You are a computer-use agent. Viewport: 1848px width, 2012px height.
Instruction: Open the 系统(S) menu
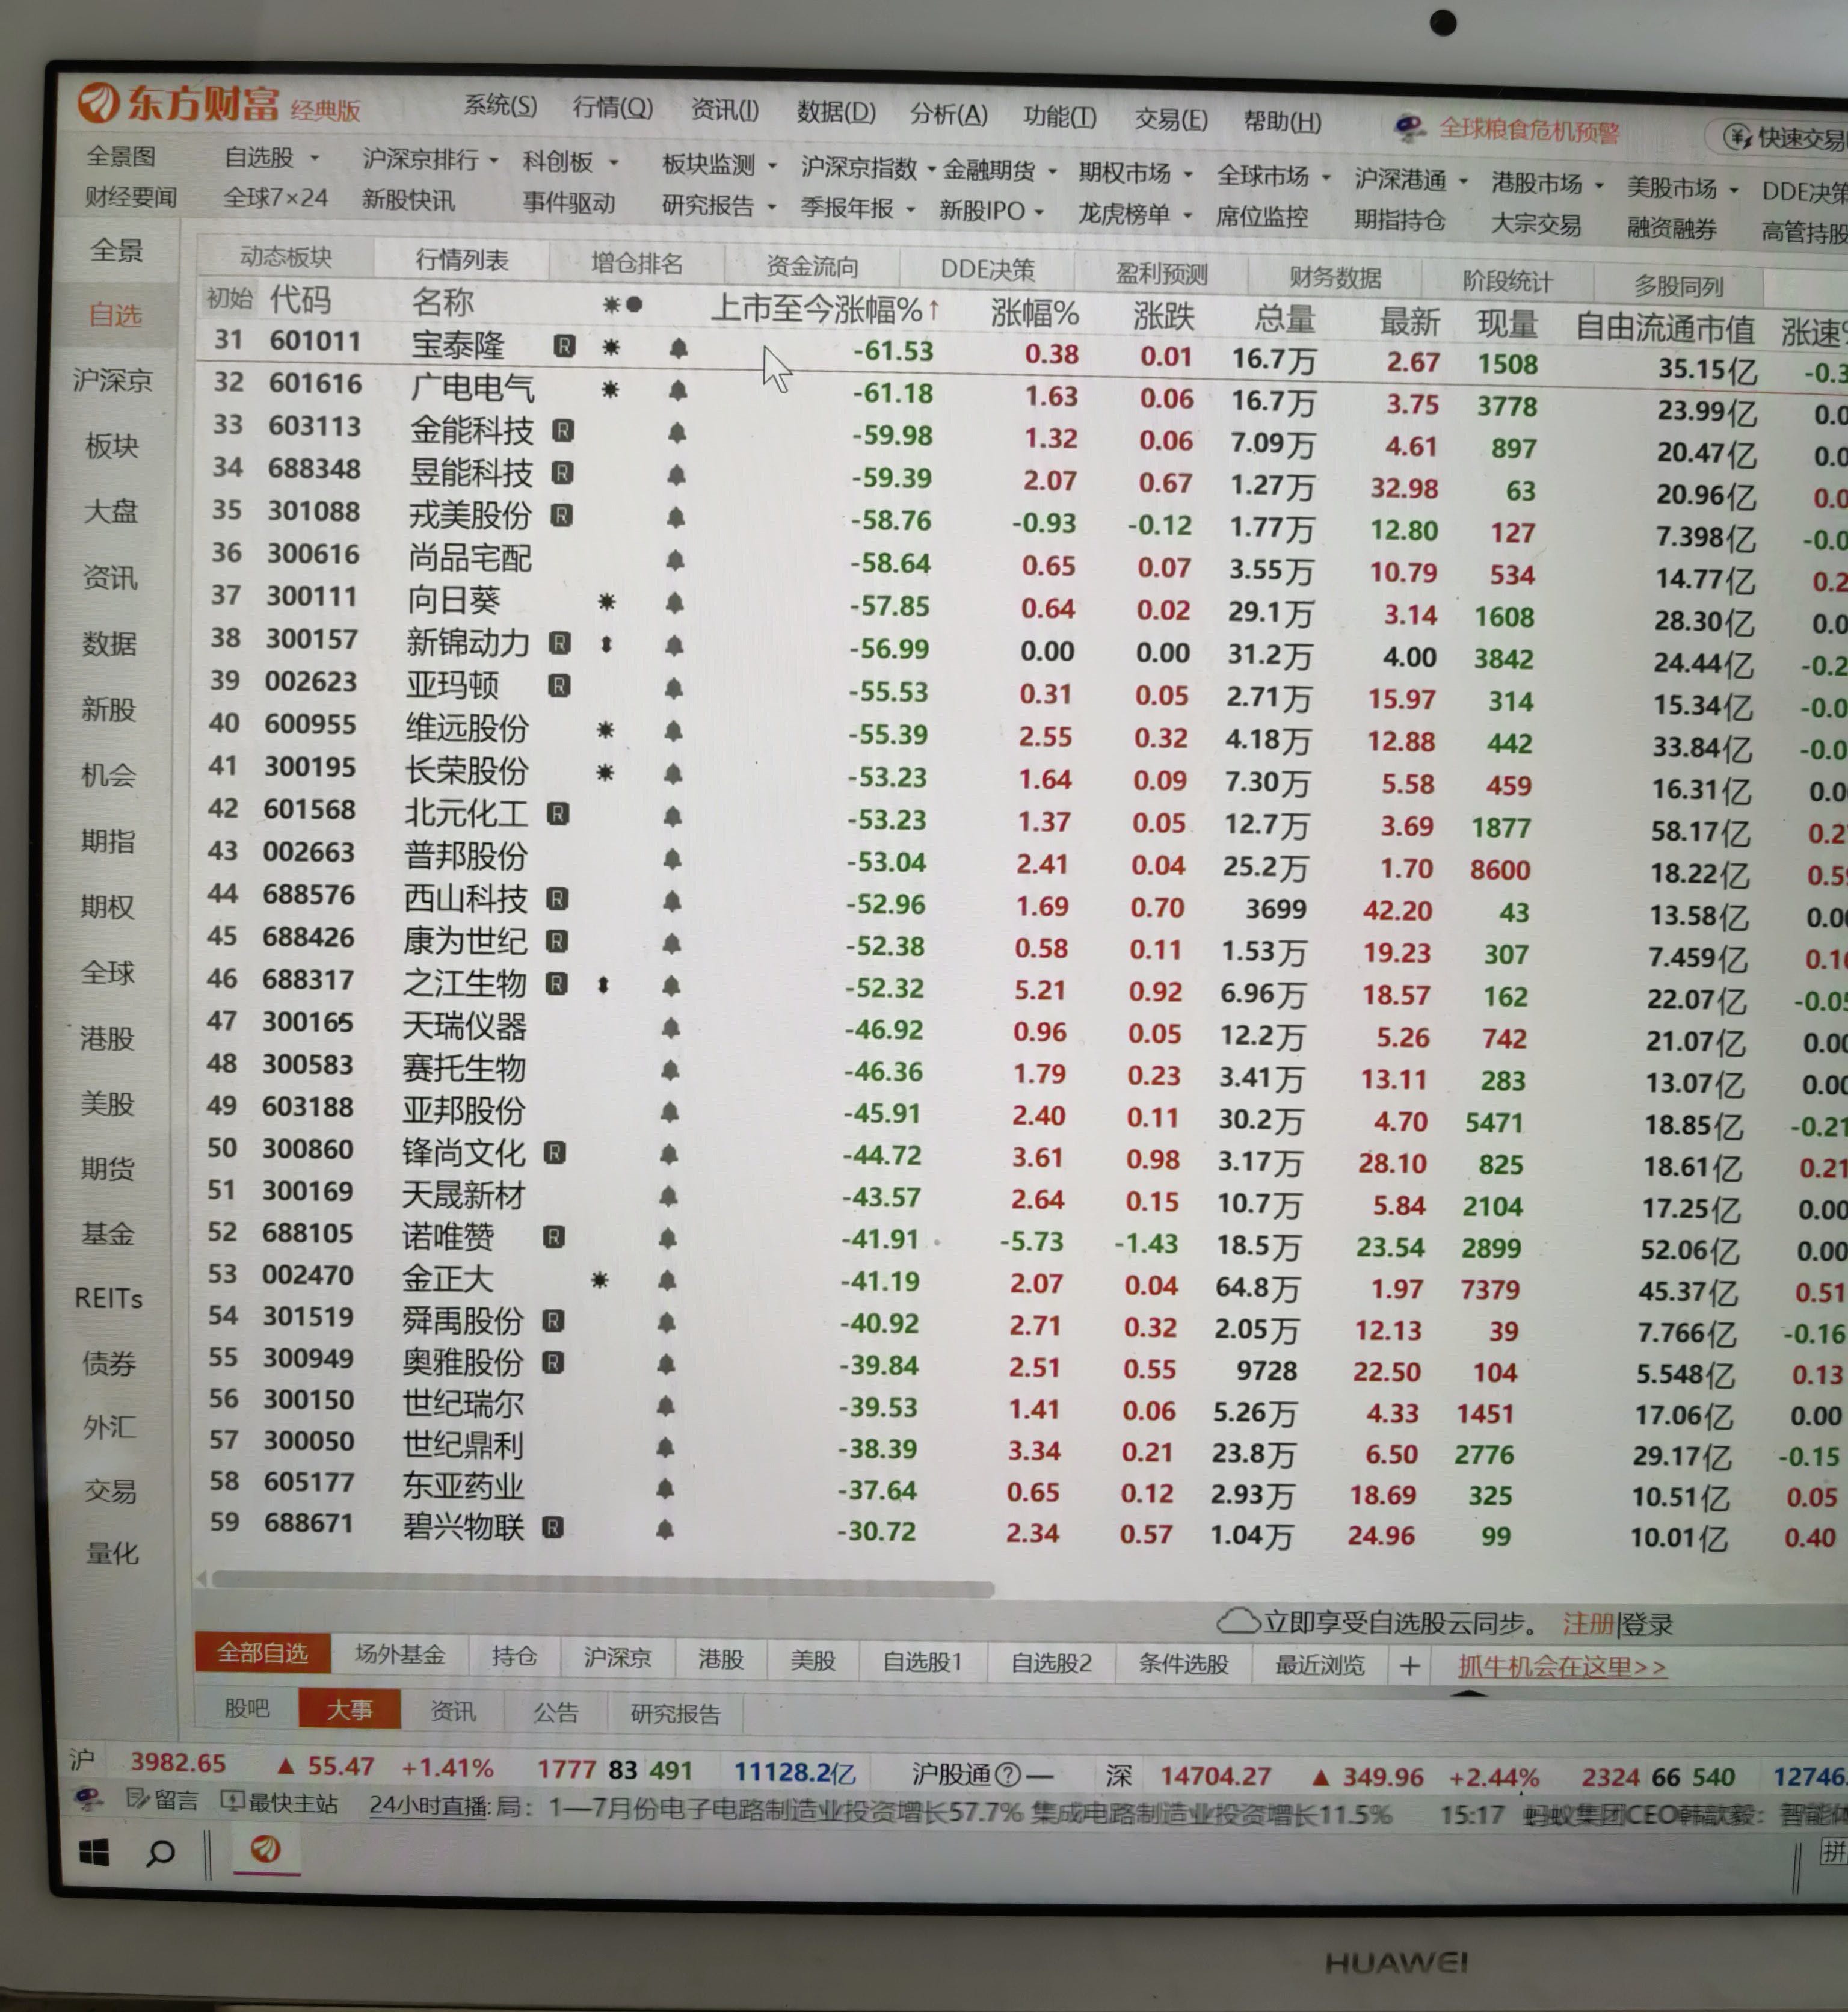click(500, 106)
